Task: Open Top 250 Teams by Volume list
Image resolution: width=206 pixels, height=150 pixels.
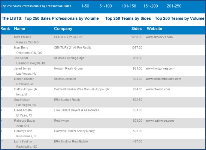Action: click(180, 18)
